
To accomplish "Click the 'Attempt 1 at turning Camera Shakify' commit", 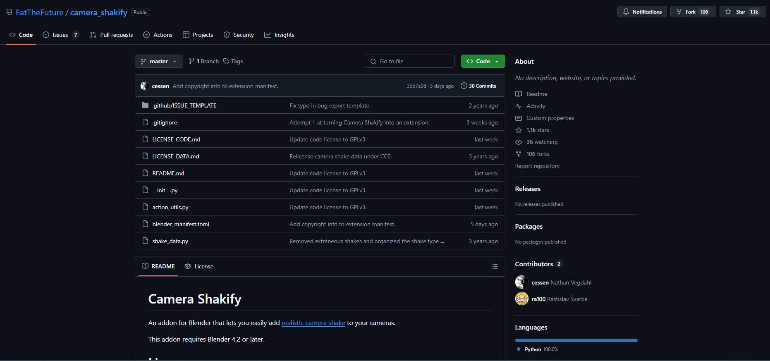I will [x=359, y=122].
